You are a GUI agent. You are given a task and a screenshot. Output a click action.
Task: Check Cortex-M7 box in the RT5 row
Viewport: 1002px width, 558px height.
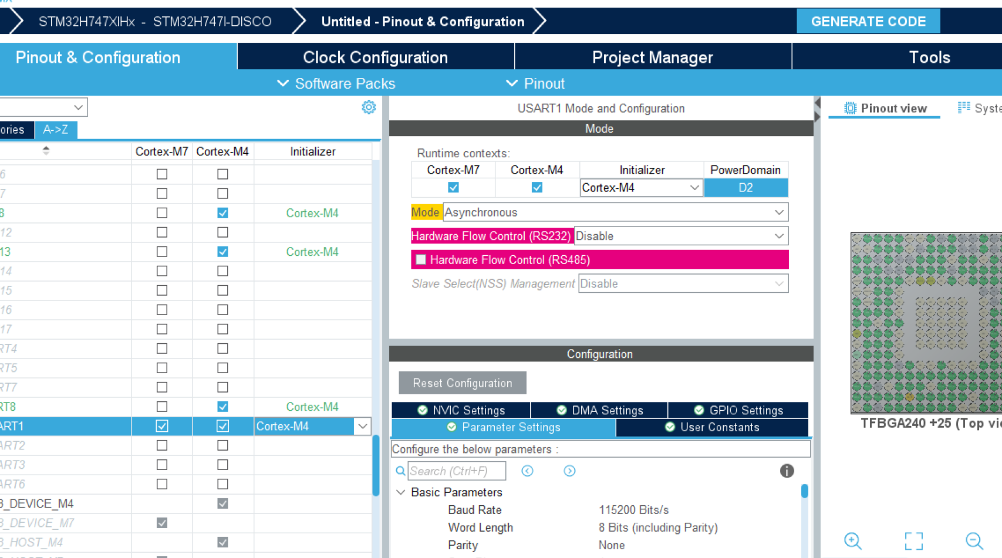[162, 368]
